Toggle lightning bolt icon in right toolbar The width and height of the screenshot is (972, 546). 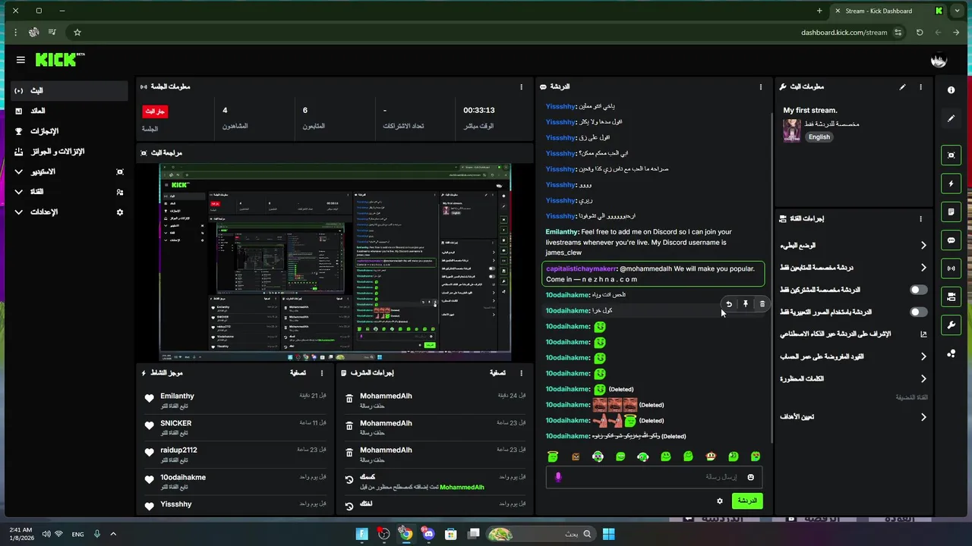(x=951, y=184)
